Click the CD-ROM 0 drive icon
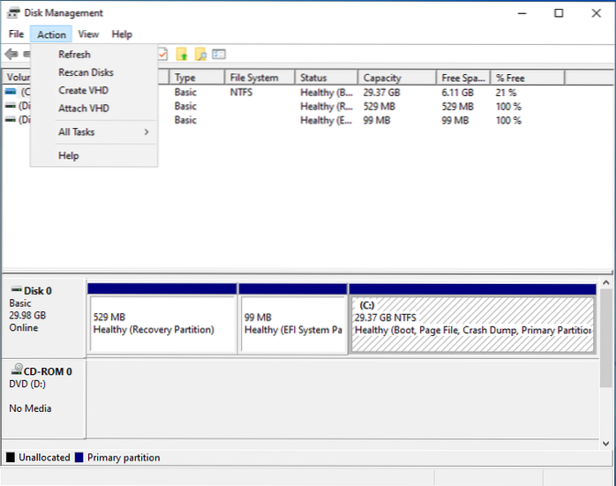The height and width of the screenshot is (486, 616). point(15,371)
